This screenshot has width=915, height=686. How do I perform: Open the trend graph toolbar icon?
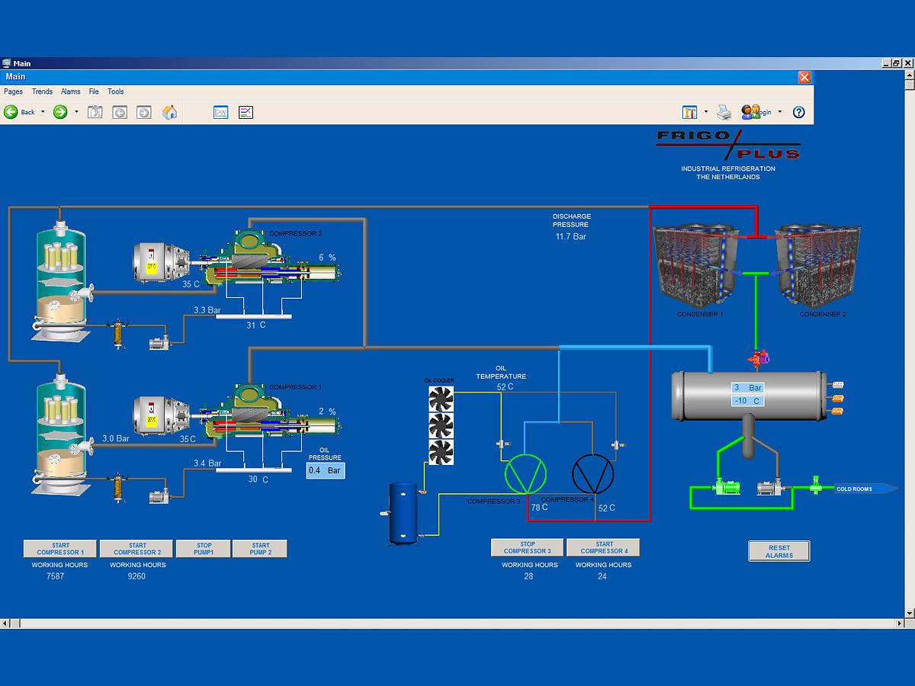click(x=220, y=112)
